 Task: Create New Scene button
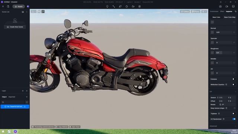(15, 27)
